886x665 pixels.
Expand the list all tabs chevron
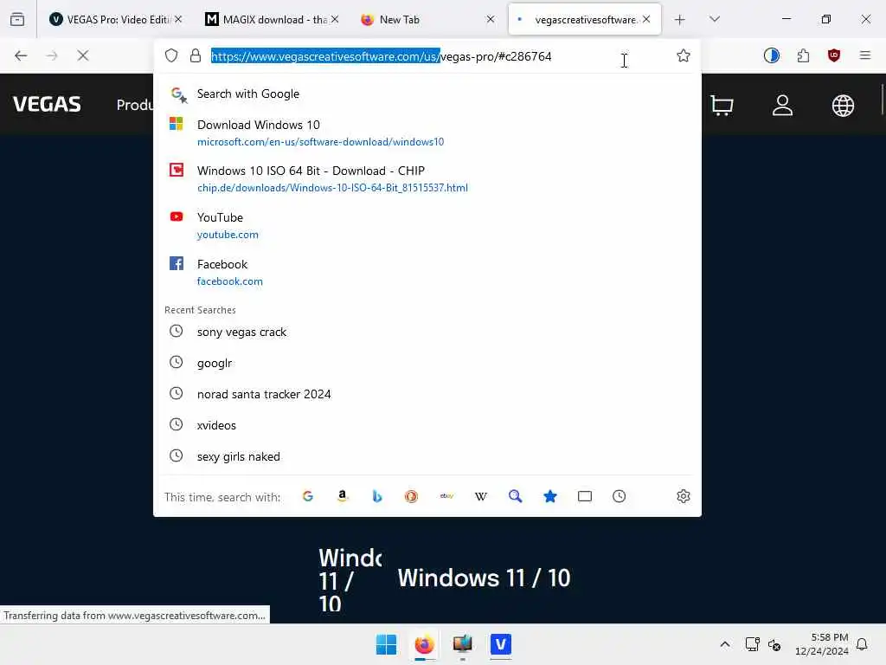pos(715,19)
